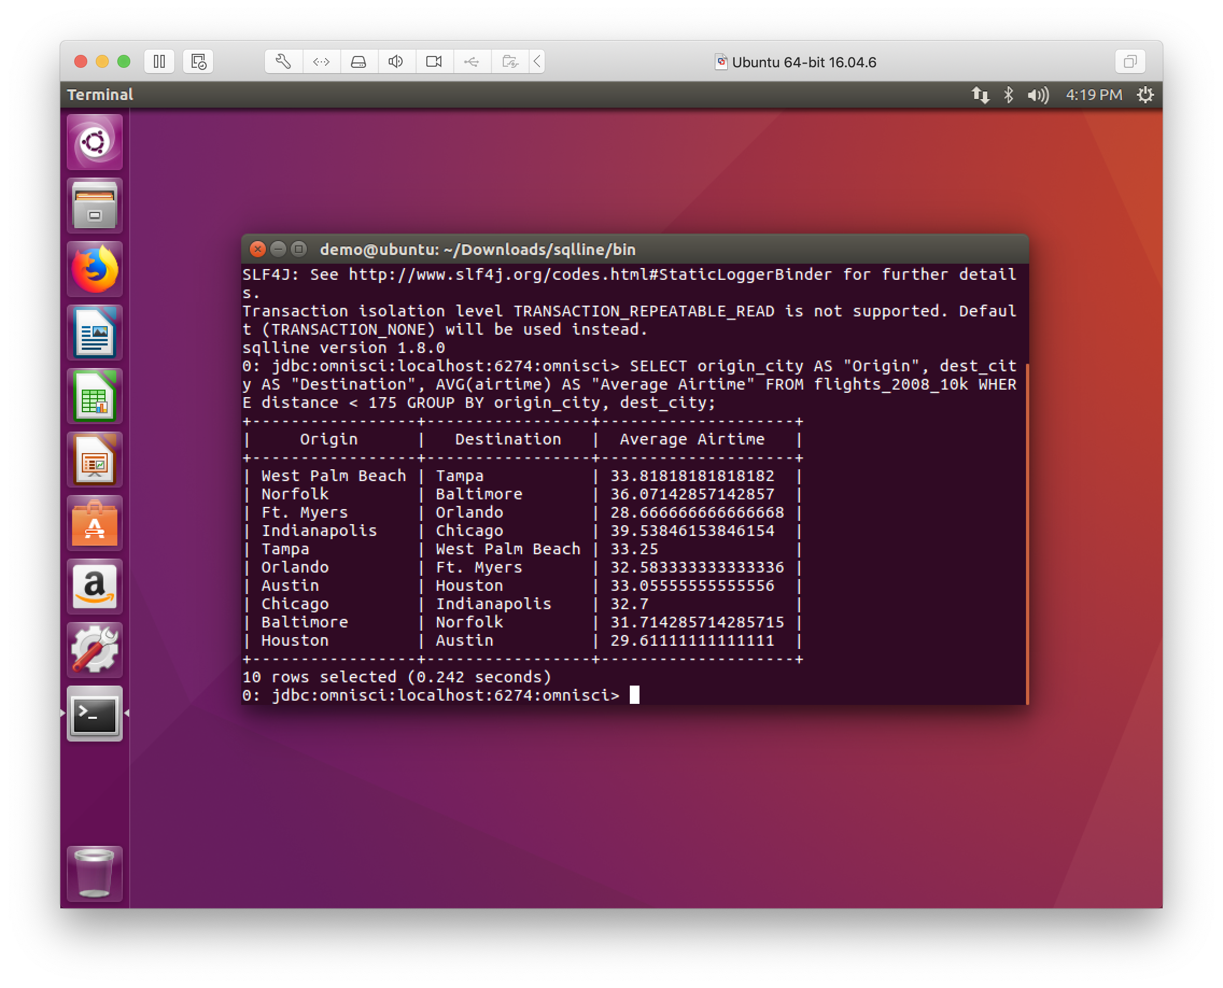1223x988 pixels.
Task: Toggle the VM sound device icon
Action: [x=396, y=61]
